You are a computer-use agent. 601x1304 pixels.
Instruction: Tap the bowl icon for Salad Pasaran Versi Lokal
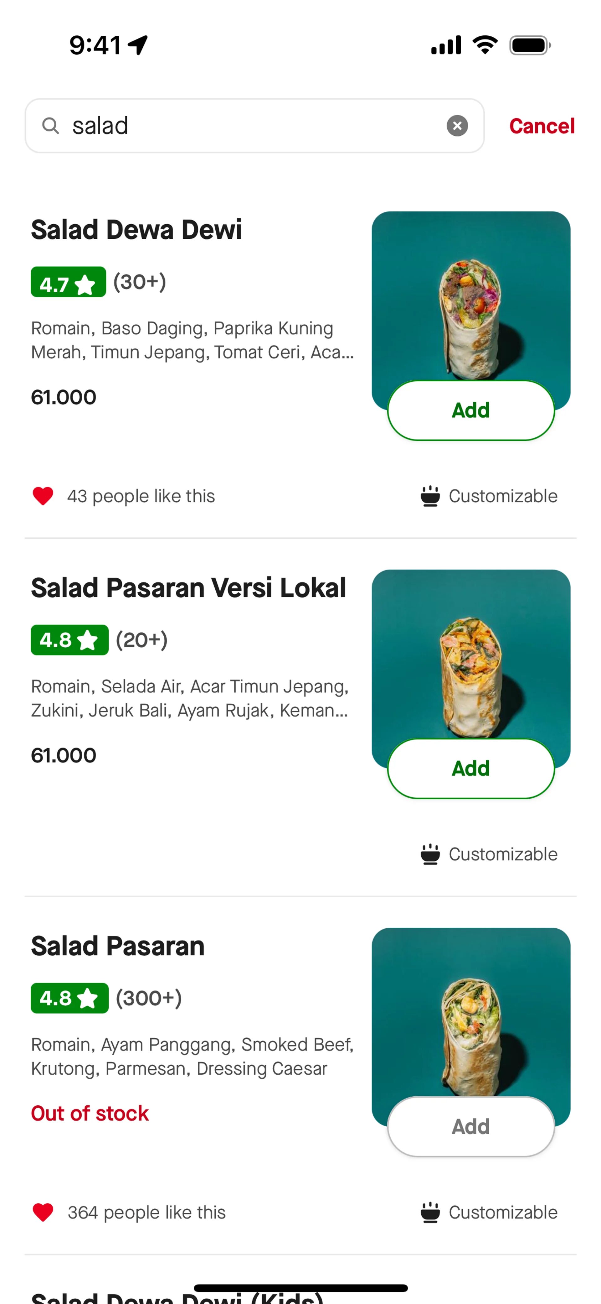[430, 854]
